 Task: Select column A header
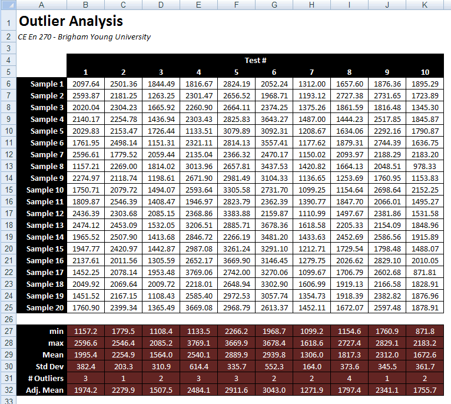[41, 5]
